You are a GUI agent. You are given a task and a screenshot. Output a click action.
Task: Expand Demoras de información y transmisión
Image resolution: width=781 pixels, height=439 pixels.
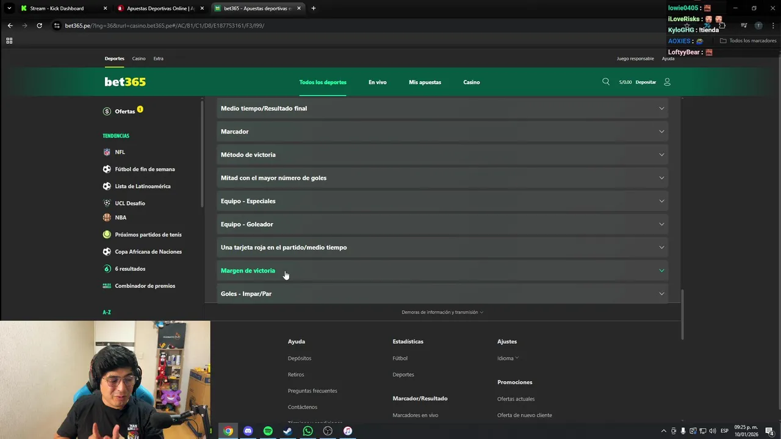click(x=442, y=312)
